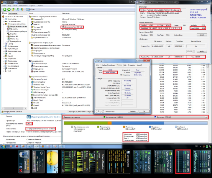212x178 pixels.
Task: Expand the Безопасность tree node
Action: [3, 64]
